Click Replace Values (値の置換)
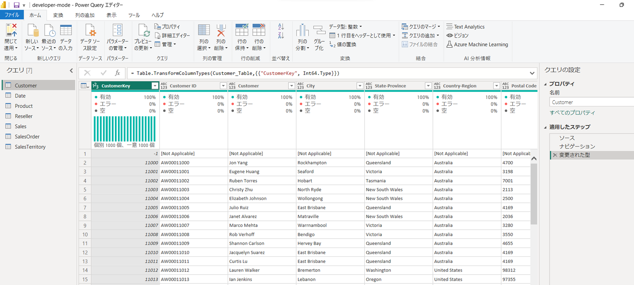This screenshot has width=634, height=285. [343, 44]
